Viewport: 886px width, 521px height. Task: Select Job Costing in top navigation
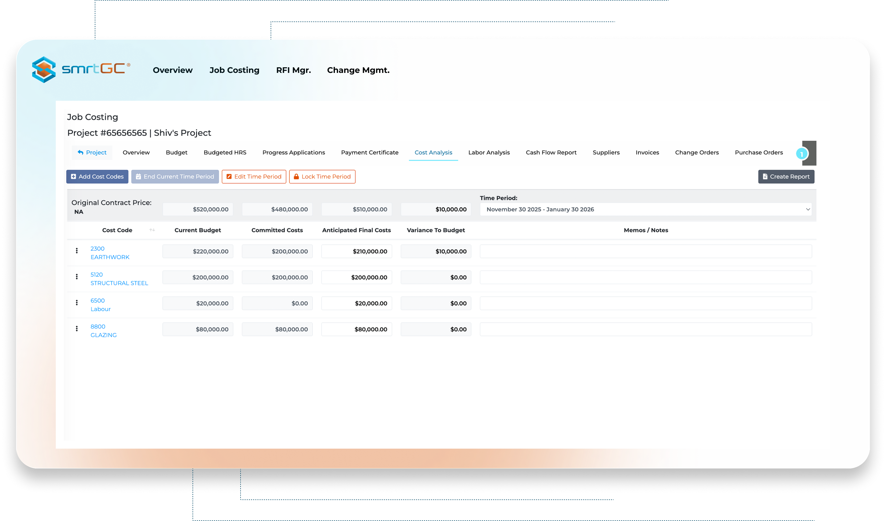pyautogui.click(x=234, y=70)
